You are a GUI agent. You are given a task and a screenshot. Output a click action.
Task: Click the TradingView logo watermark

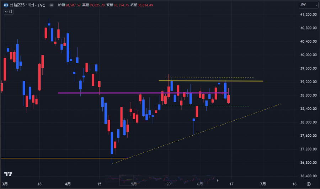pos(9,174)
